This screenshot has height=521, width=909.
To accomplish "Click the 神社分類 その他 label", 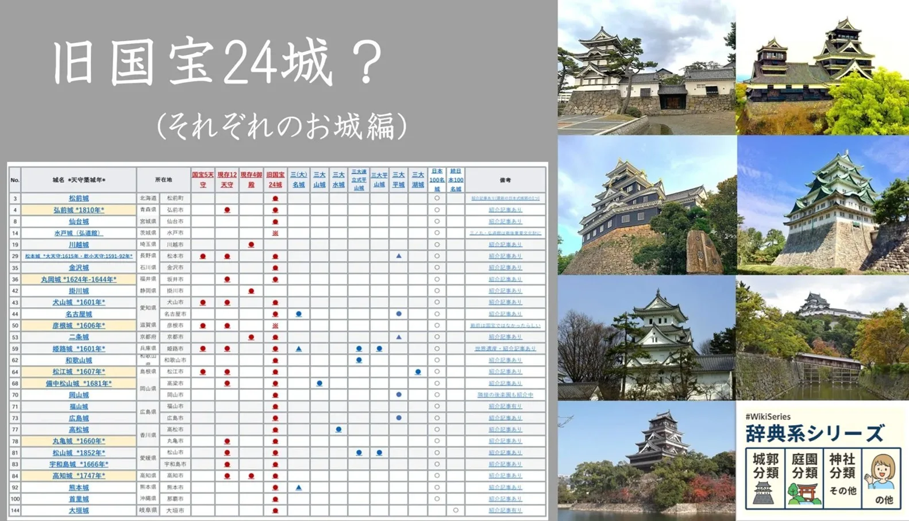I will point(842,474).
